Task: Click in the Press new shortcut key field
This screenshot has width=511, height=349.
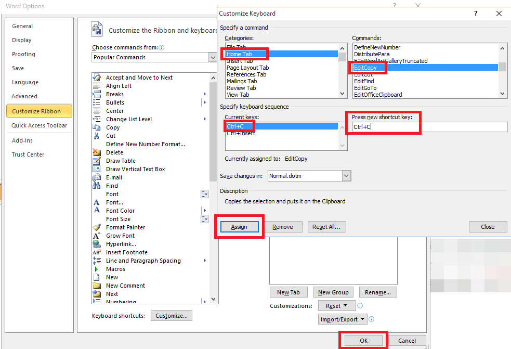Action: tap(429, 127)
